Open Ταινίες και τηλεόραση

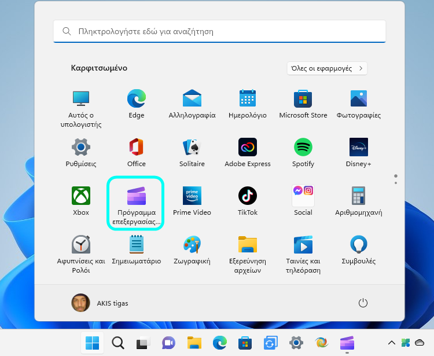click(x=303, y=254)
